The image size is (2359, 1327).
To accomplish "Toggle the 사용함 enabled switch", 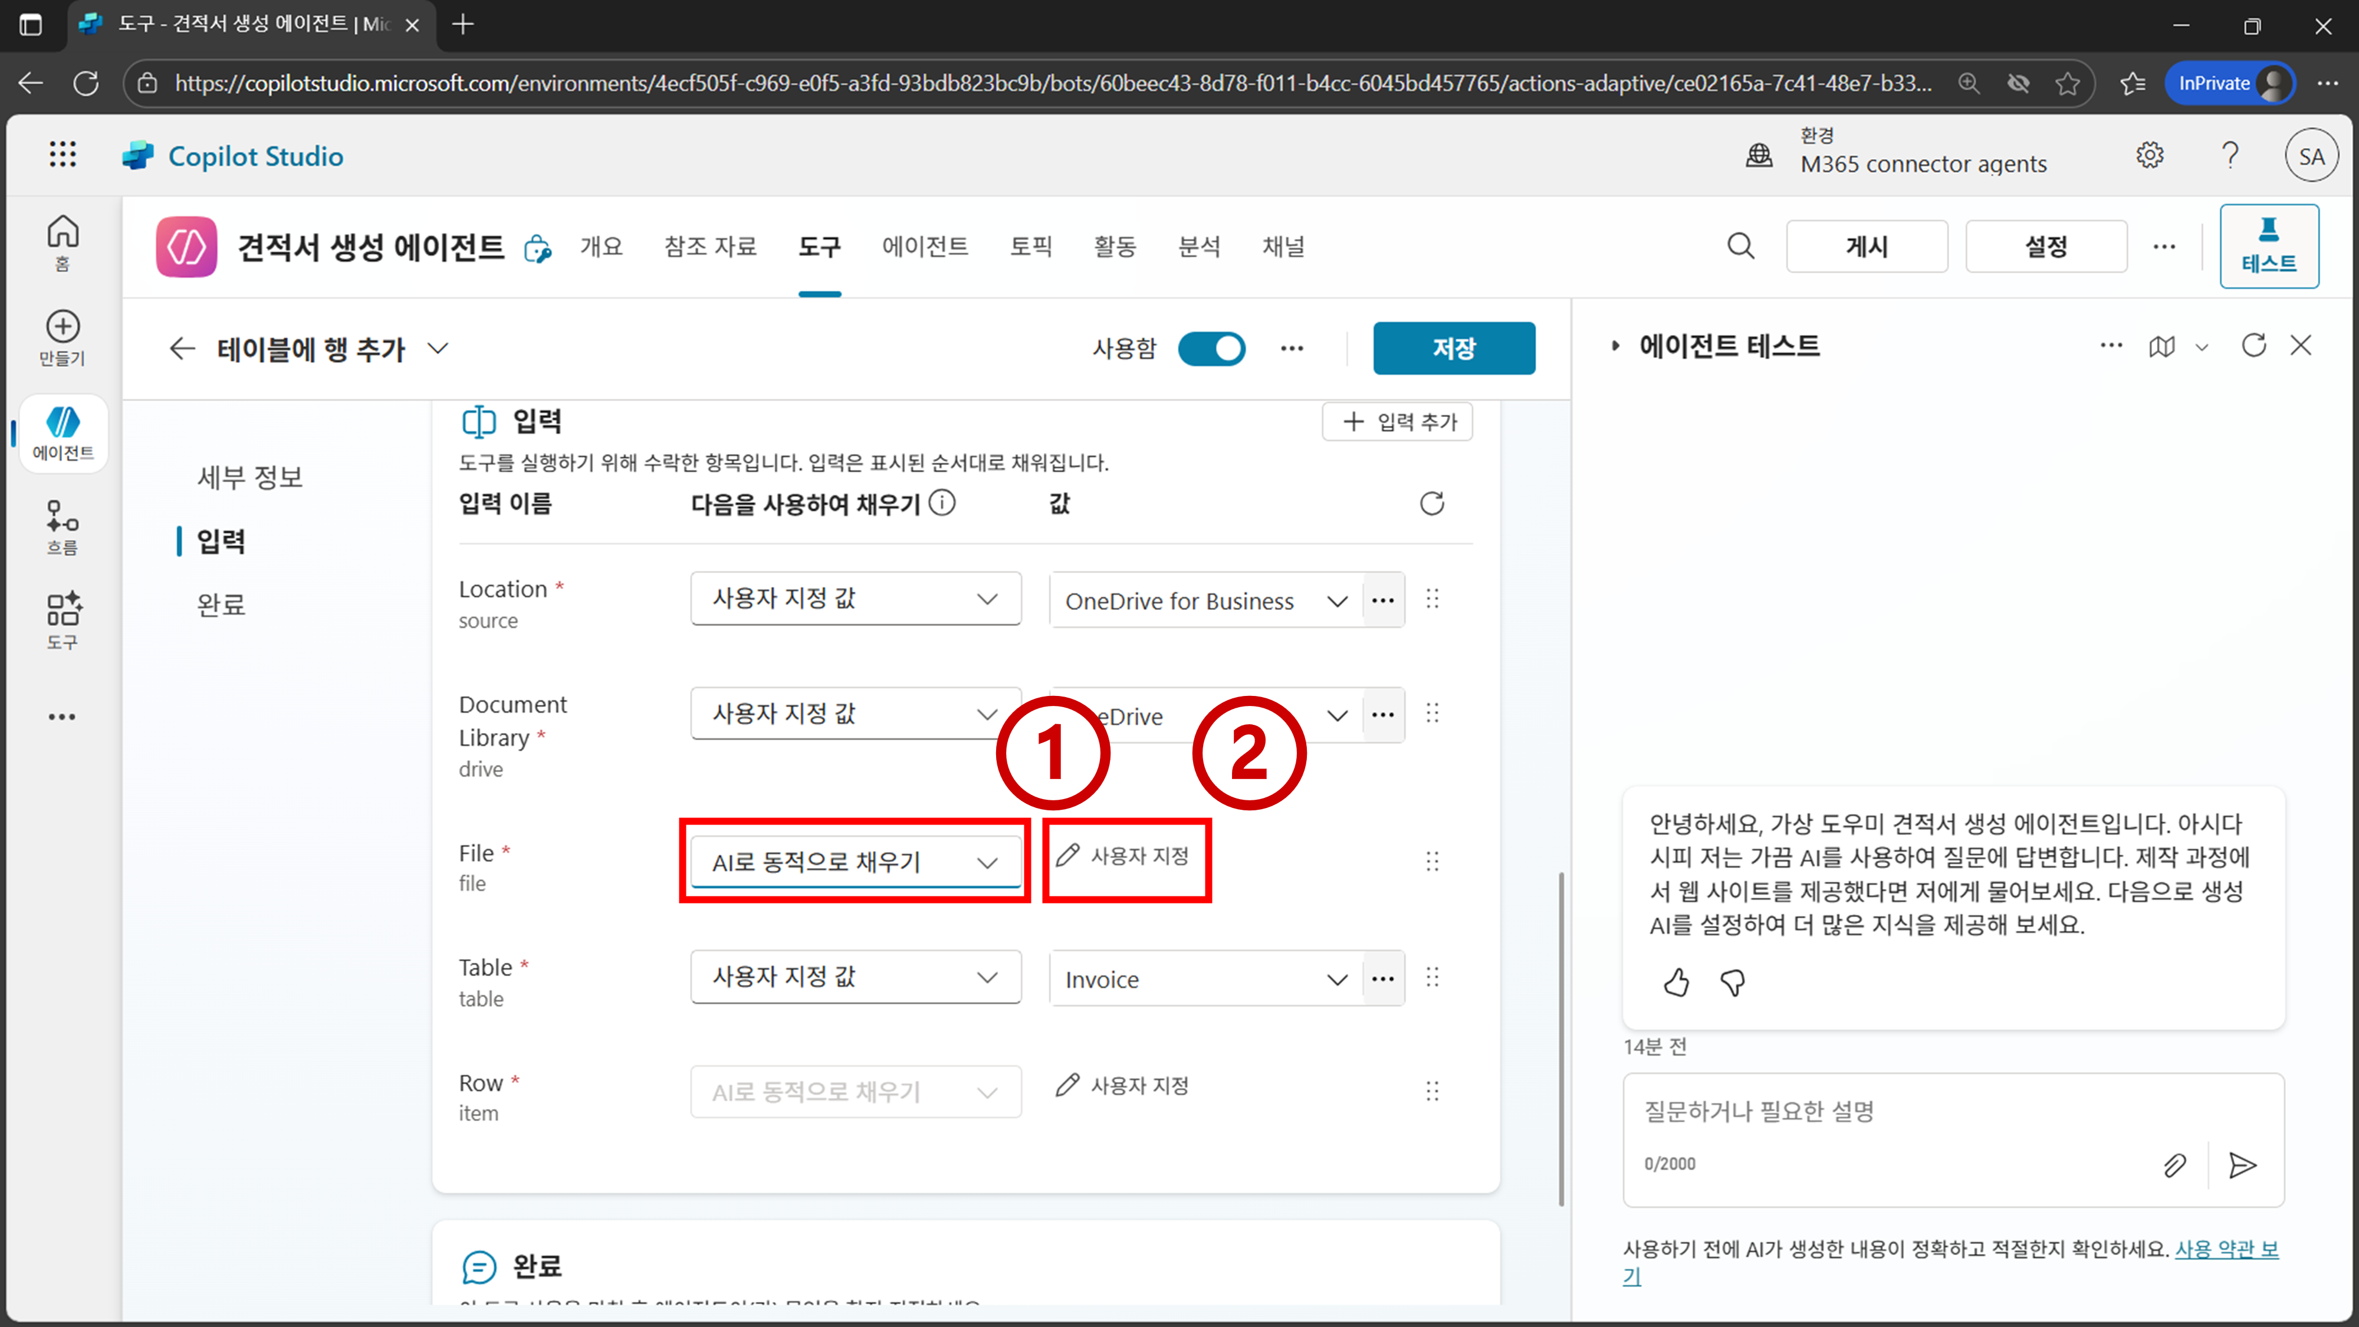I will [x=1211, y=348].
